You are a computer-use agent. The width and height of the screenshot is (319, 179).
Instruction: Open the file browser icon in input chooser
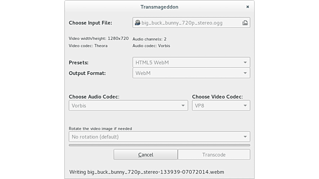click(x=245, y=23)
